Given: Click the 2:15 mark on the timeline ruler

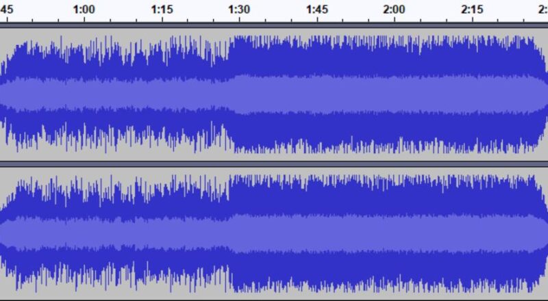Looking at the screenshot, I should pyautogui.click(x=473, y=10).
